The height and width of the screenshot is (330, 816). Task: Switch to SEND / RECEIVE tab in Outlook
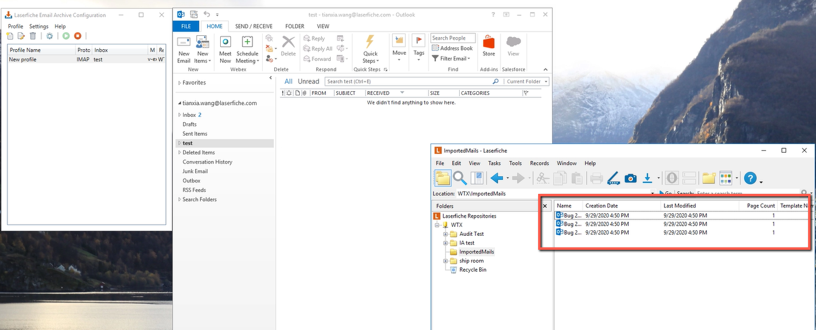point(254,26)
